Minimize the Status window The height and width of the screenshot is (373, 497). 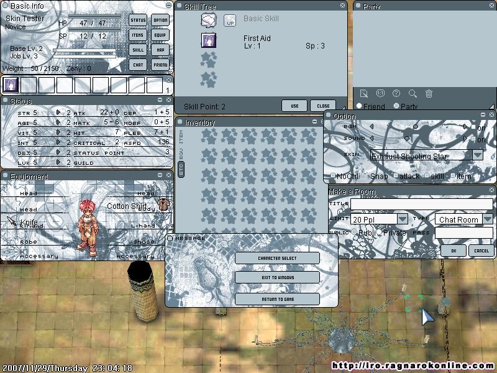tap(160, 100)
